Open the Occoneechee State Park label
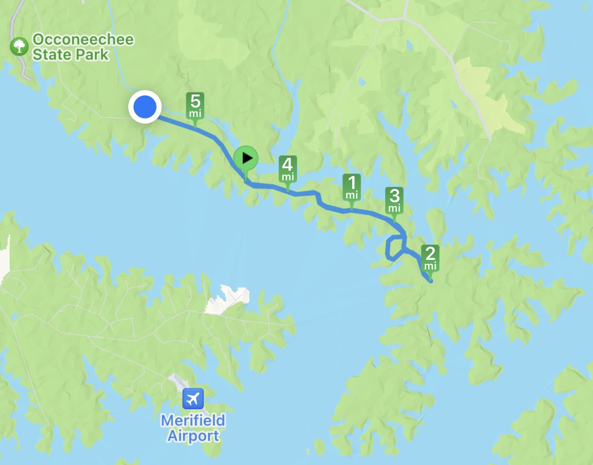Viewport: 593px width, 465px height. pos(83,47)
